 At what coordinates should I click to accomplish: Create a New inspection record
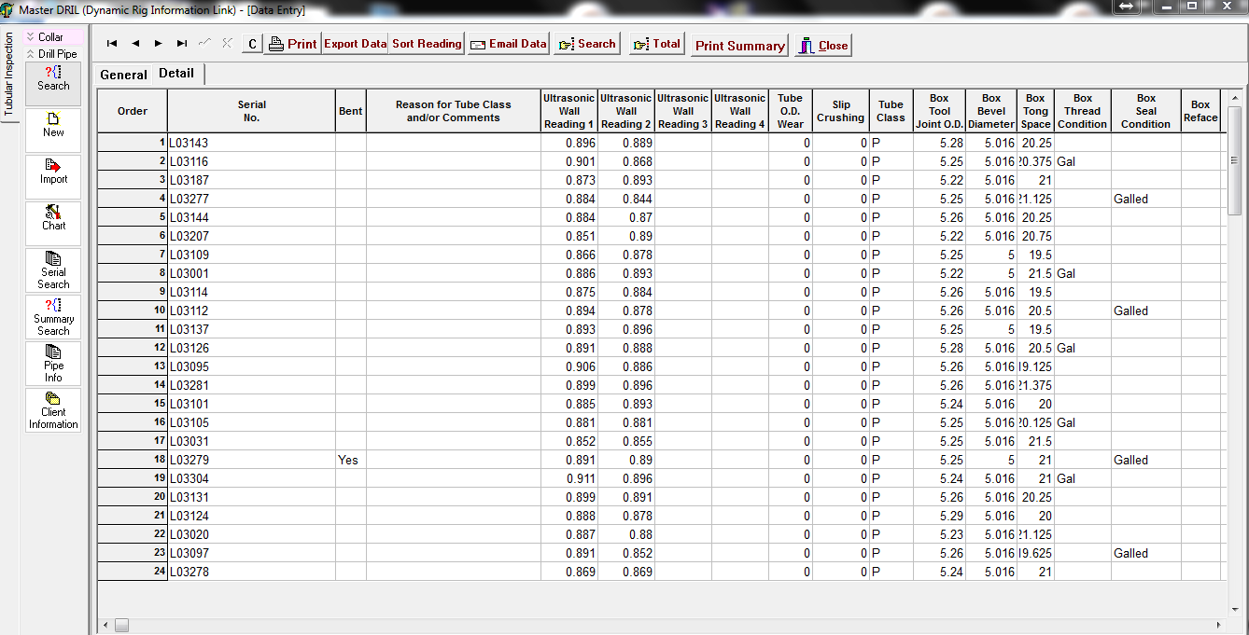[x=53, y=130]
